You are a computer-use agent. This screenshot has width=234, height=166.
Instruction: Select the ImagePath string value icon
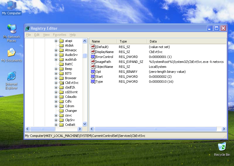[93, 61]
